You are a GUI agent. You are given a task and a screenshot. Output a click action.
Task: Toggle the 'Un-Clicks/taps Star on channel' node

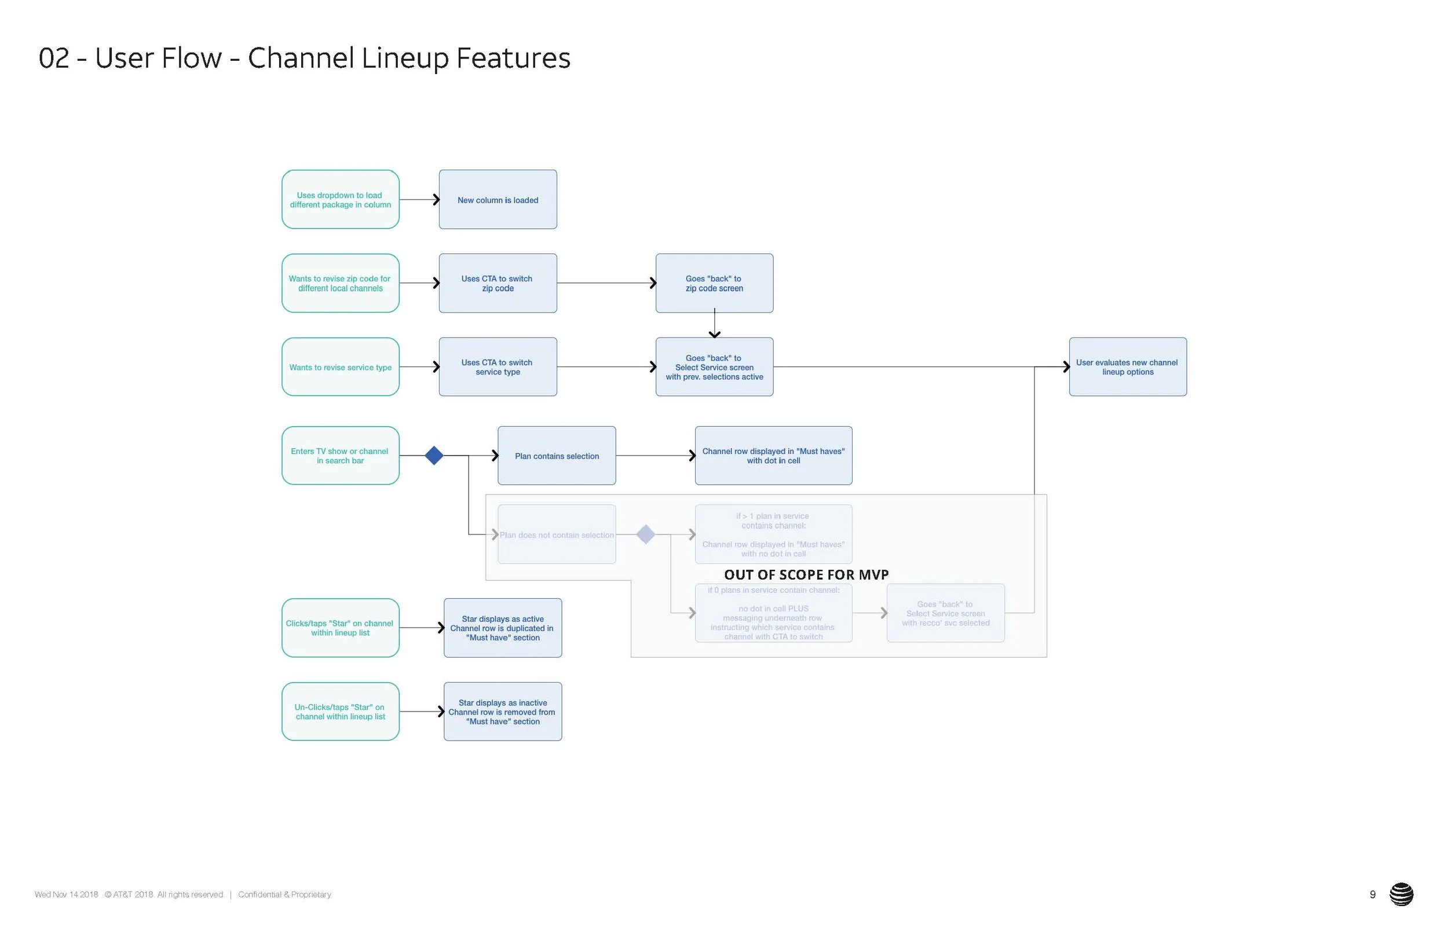[x=339, y=711]
